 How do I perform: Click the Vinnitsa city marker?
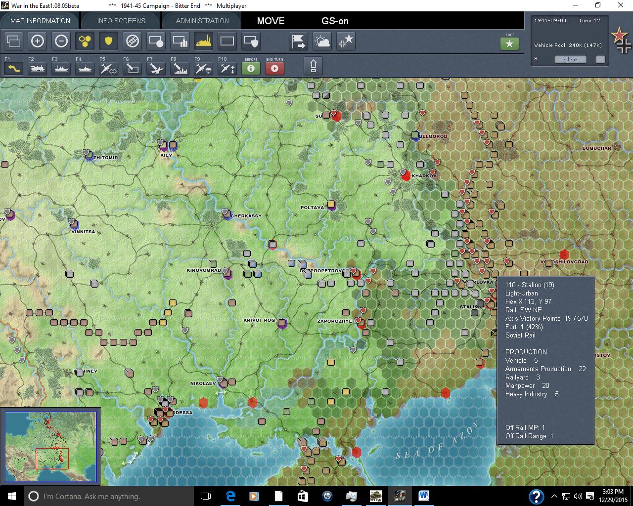click(74, 224)
